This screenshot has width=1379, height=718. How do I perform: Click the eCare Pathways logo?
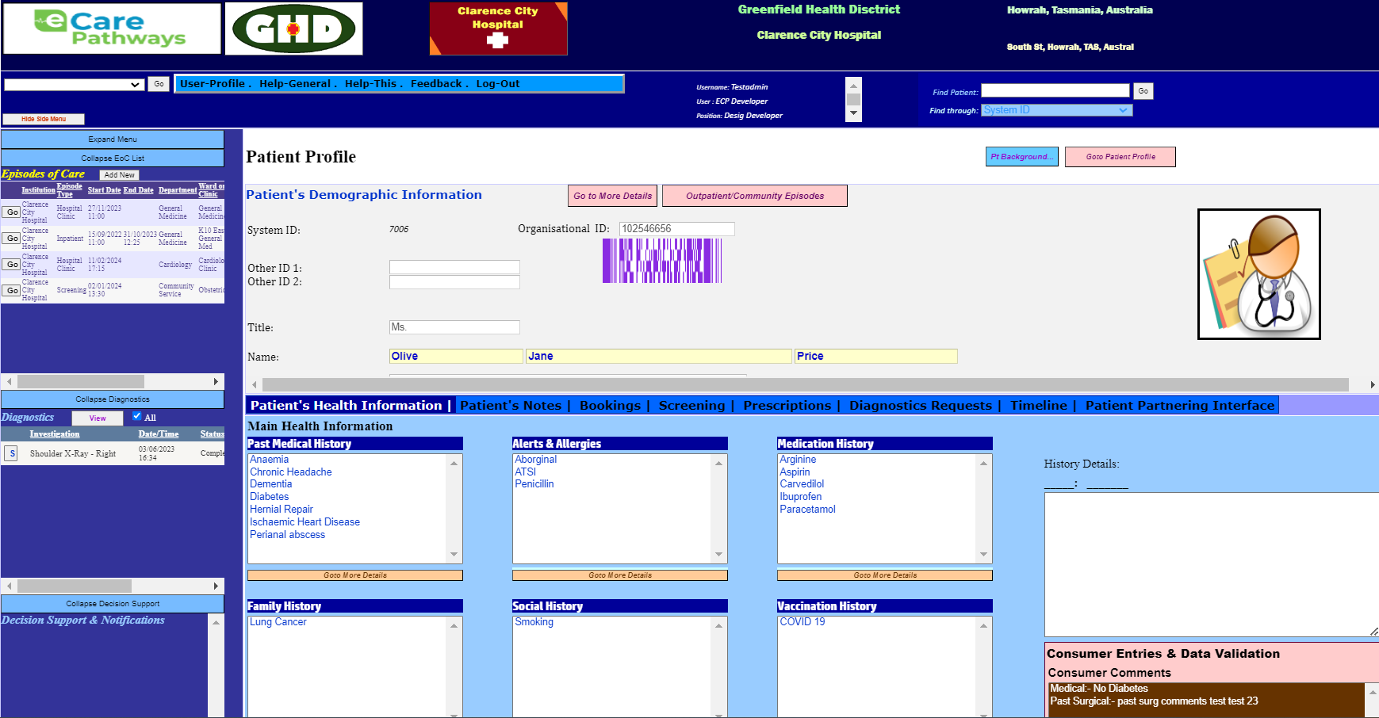[x=112, y=29]
